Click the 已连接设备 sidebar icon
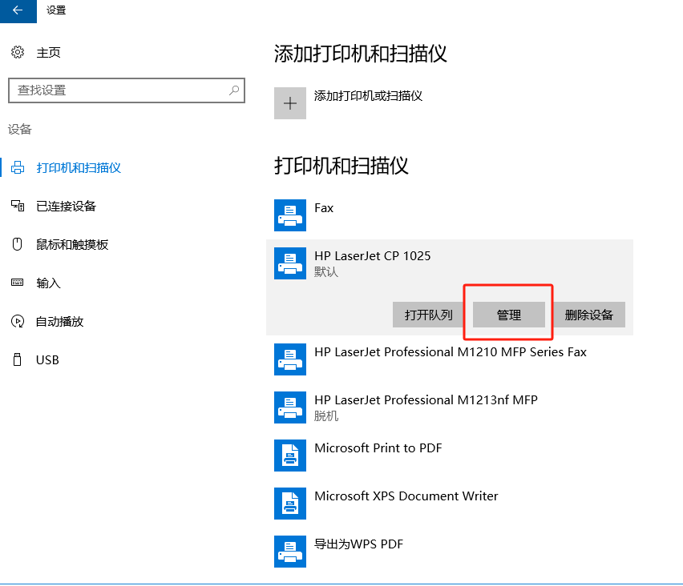This screenshot has width=683, height=586. click(18, 206)
